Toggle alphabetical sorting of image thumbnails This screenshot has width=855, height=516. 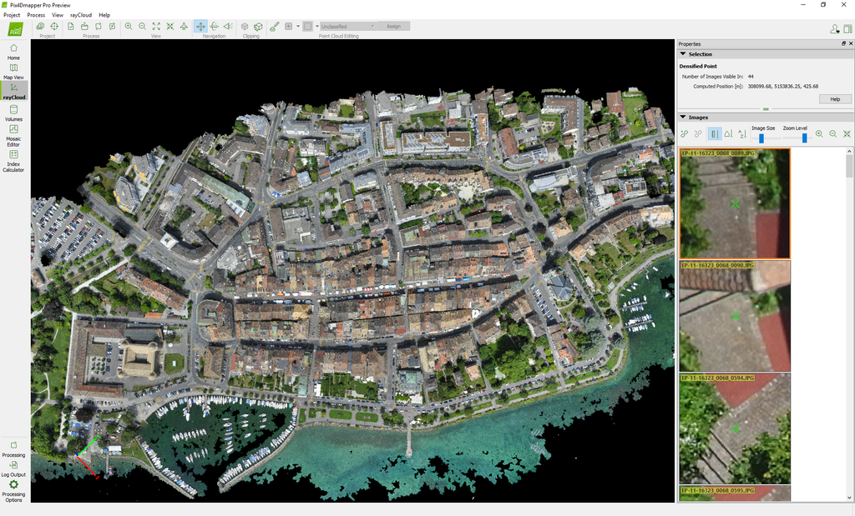[742, 133]
